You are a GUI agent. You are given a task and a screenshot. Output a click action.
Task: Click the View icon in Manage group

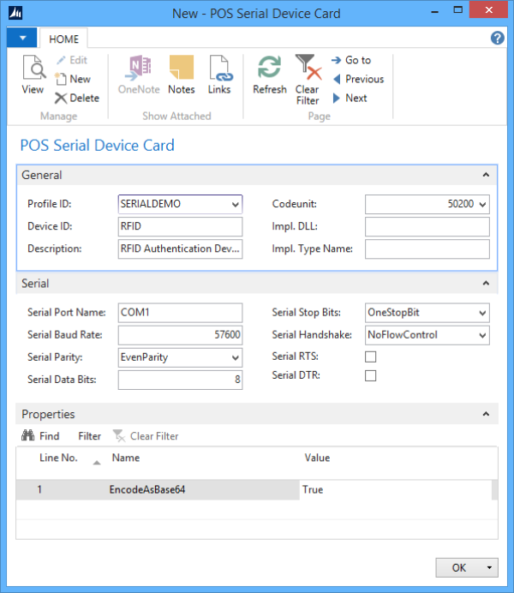(x=33, y=75)
